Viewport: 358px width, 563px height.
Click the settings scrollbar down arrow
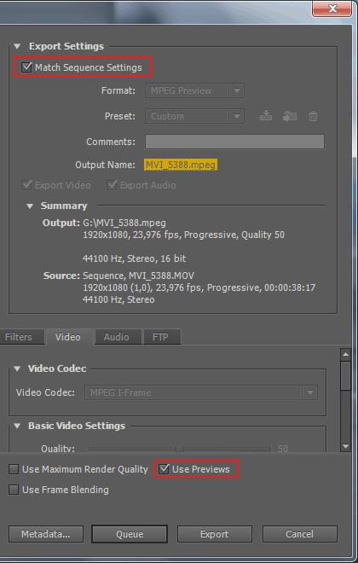[345, 446]
